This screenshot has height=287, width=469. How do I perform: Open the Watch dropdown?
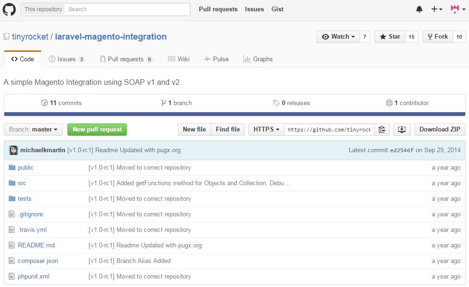[x=338, y=37]
